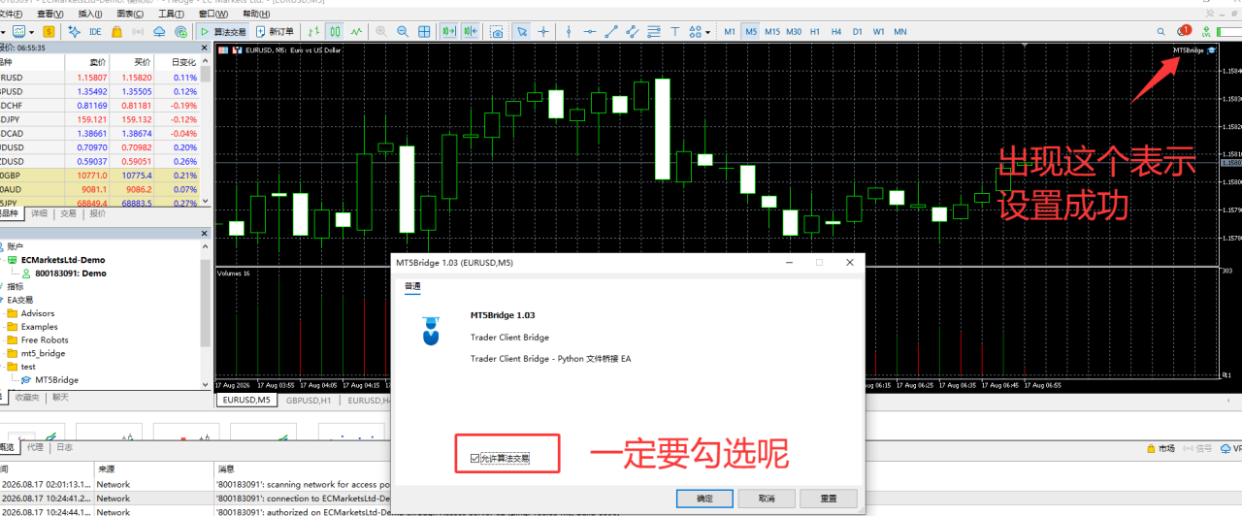The image size is (1242, 516).
Task: Click the navigator panel vertical scrollbar
Action: (x=206, y=301)
